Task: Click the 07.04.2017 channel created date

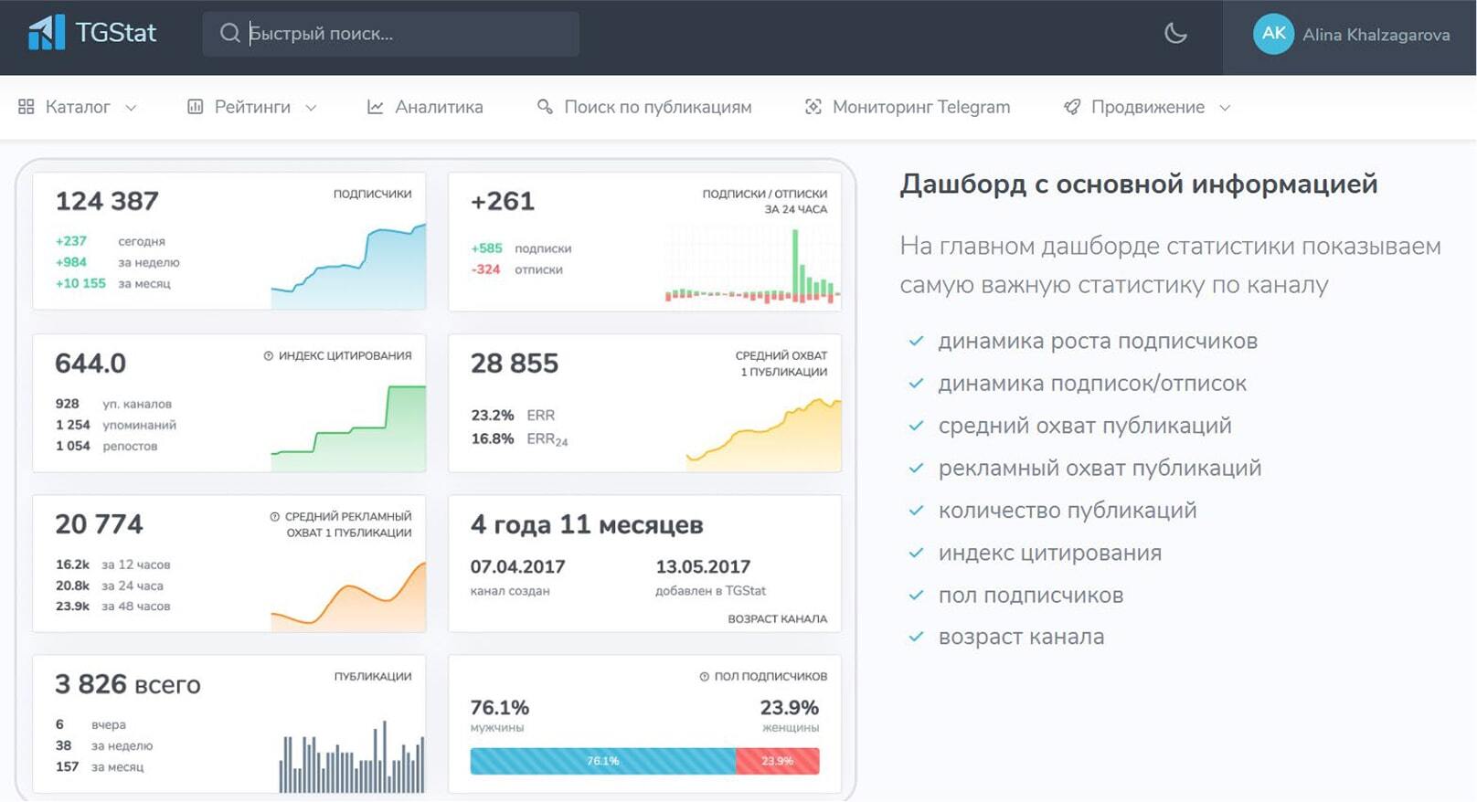Action: point(518,567)
